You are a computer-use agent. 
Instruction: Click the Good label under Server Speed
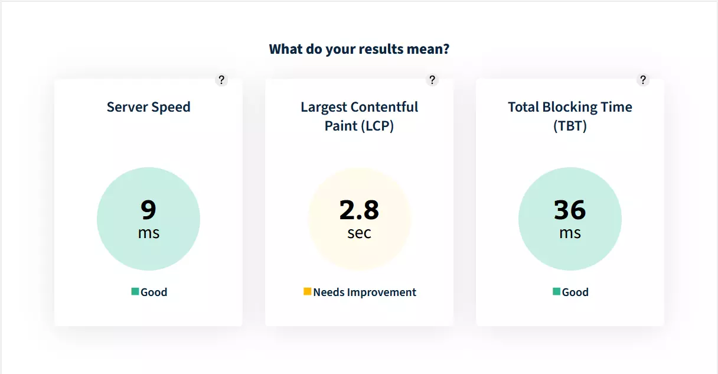click(x=154, y=292)
